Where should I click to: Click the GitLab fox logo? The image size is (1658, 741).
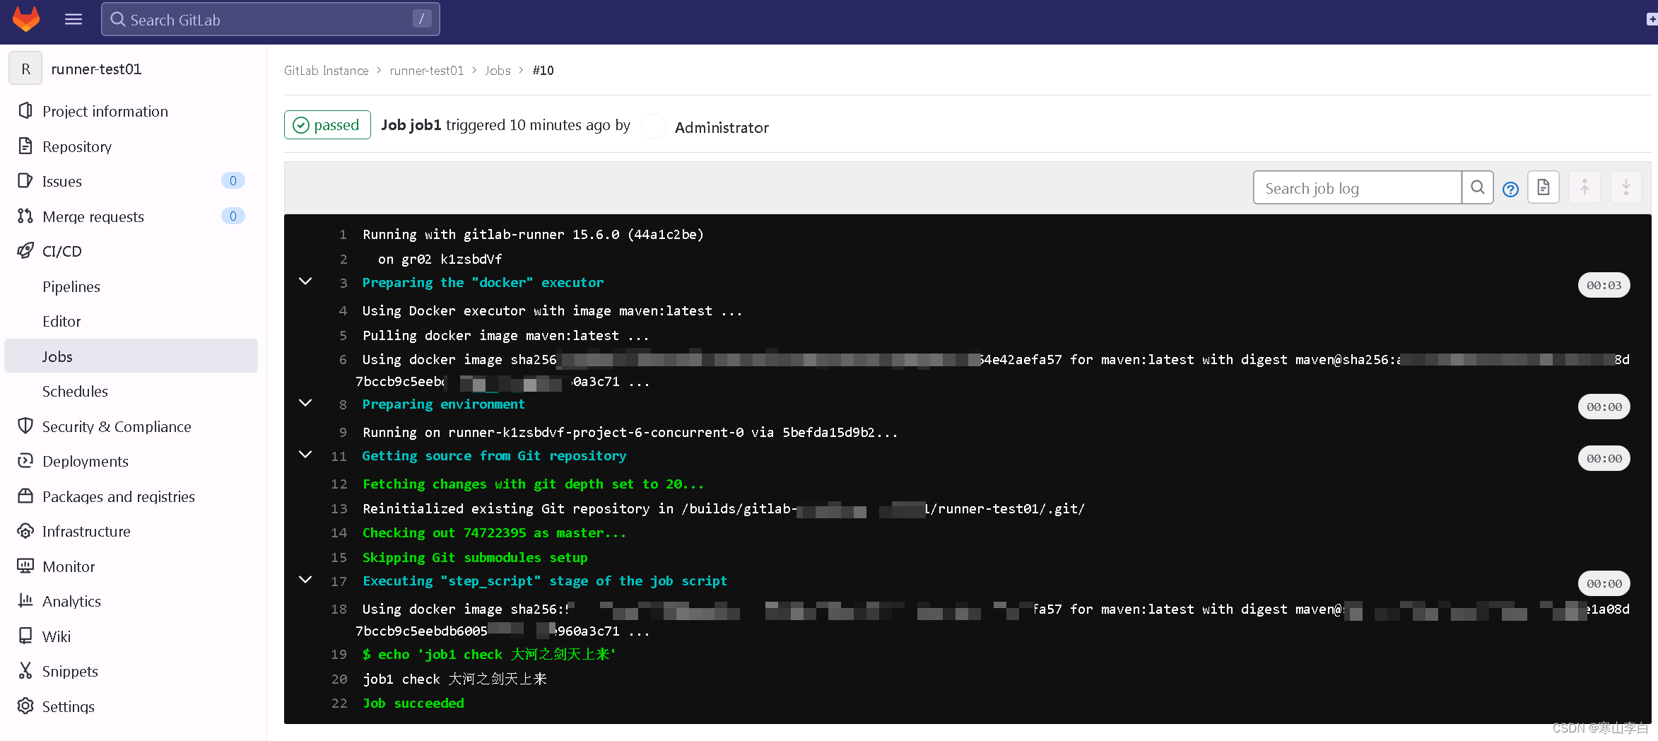[x=26, y=19]
